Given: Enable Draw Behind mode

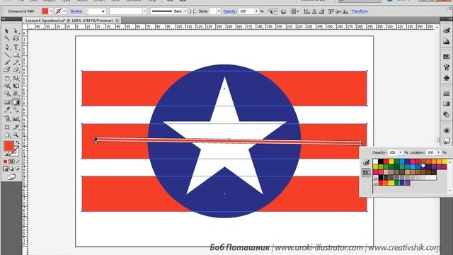Looking at the screenshot, I should (x=11, y=169).
